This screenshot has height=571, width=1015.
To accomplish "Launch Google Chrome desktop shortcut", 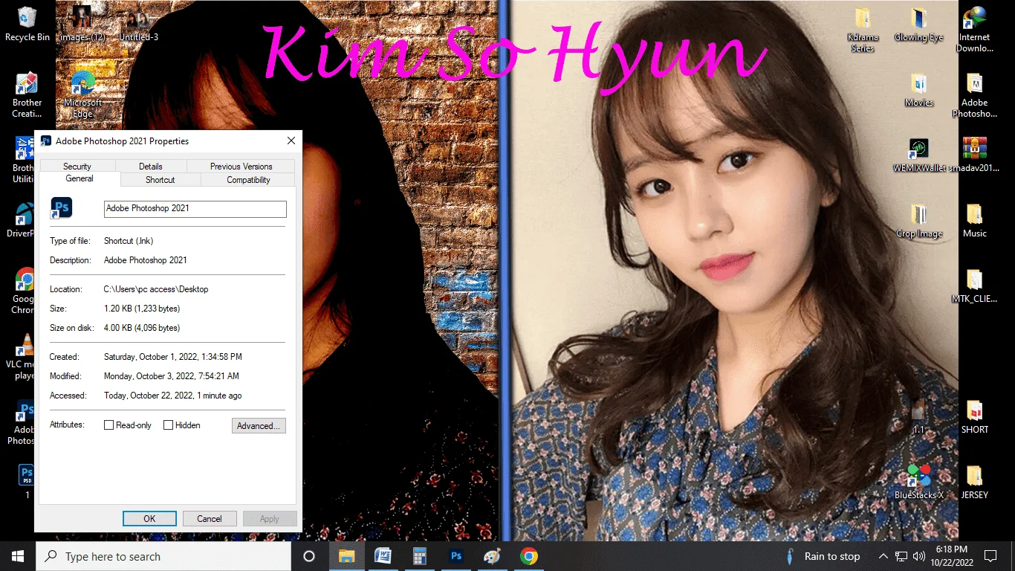I will tap(24, 291).
